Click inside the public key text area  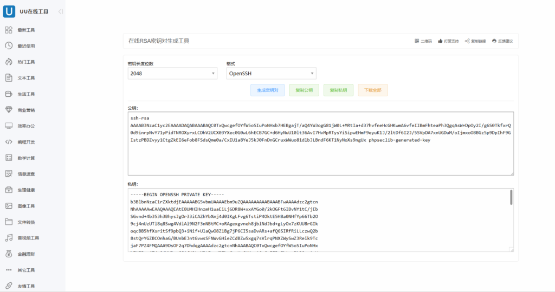321,144
